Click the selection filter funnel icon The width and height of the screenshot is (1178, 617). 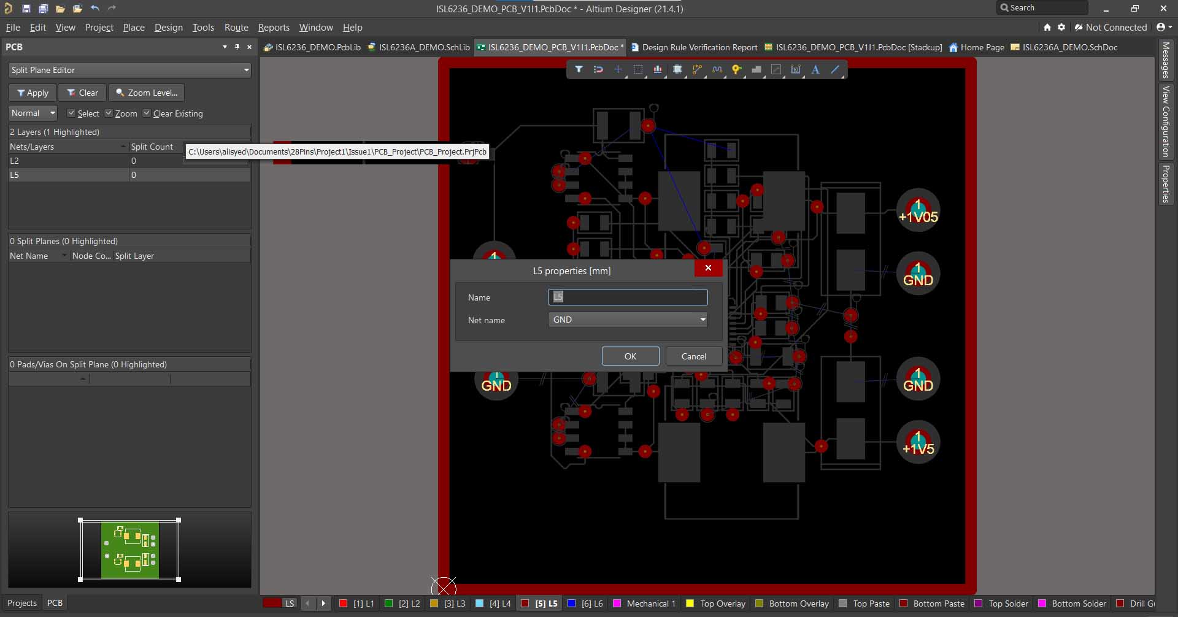click(x=579, y=69)
